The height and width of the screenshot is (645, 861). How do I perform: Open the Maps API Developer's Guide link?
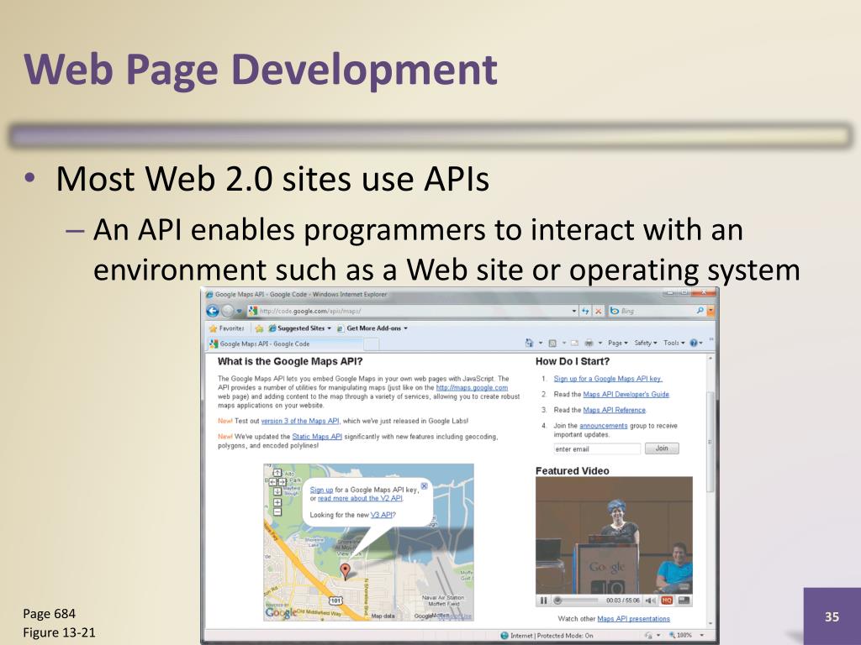pos(626,395)
